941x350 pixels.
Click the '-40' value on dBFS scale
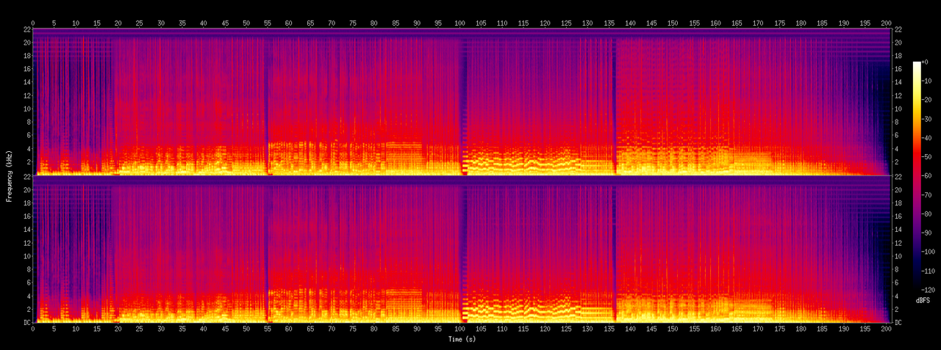926,139
